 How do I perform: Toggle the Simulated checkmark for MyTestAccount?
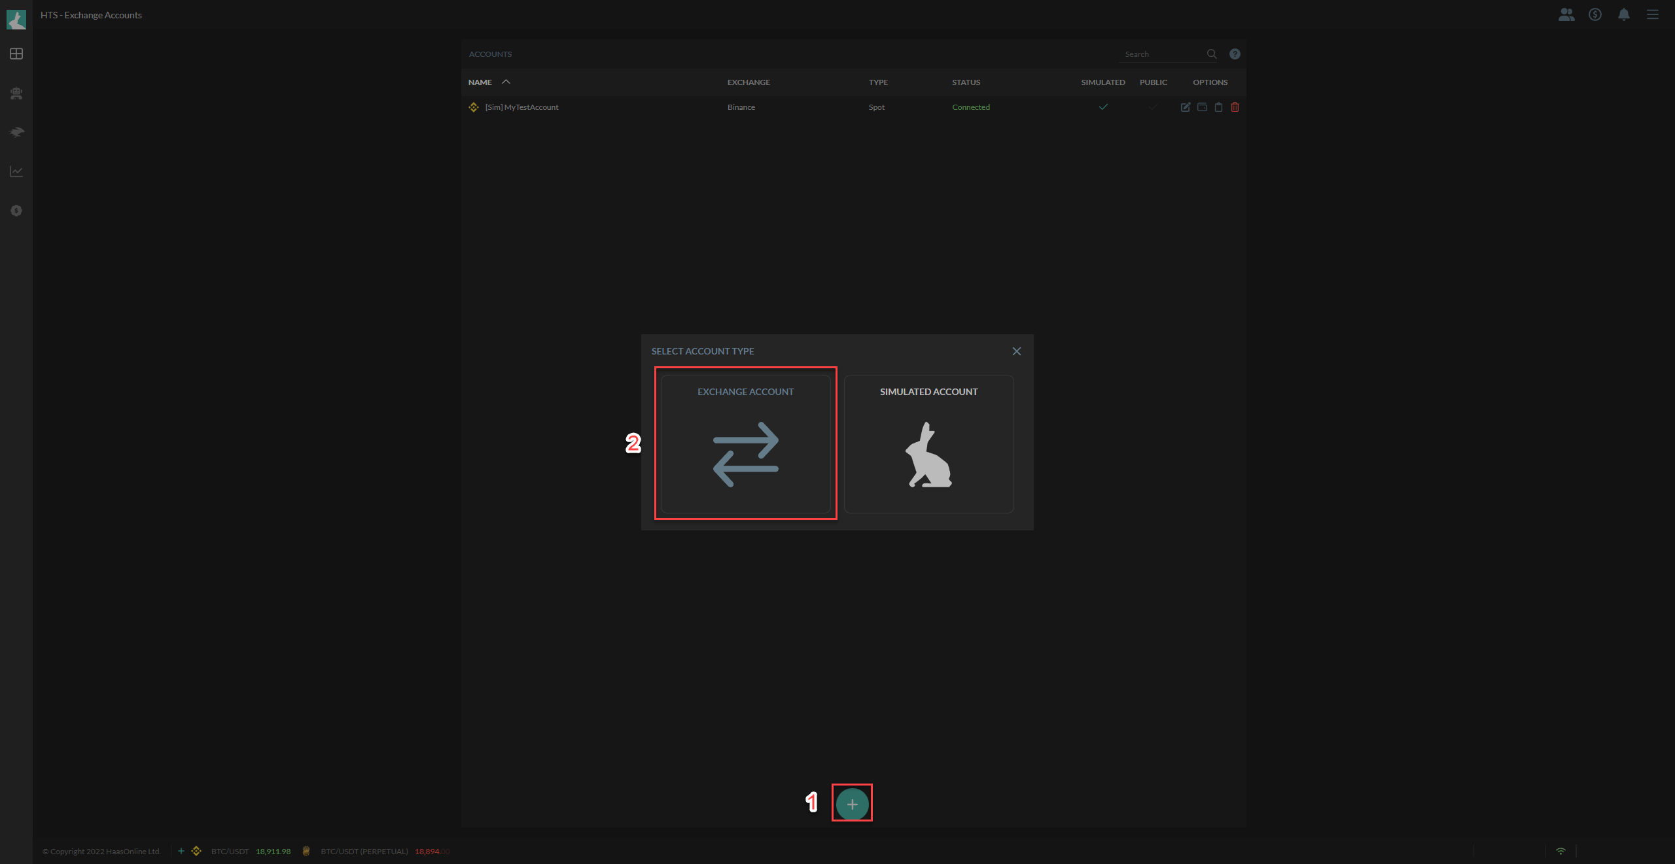point(1103,107)
